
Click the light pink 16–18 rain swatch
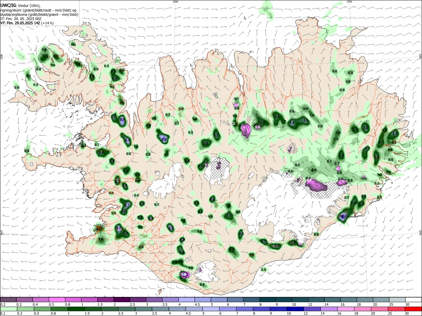pos(346,309)
